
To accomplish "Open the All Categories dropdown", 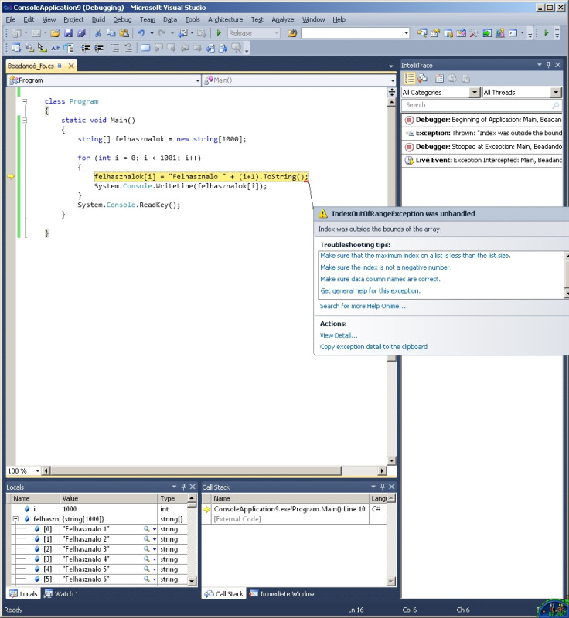I will [475, 92].
